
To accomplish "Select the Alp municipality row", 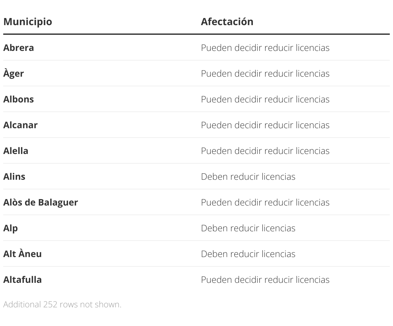I will coord(196,228).
